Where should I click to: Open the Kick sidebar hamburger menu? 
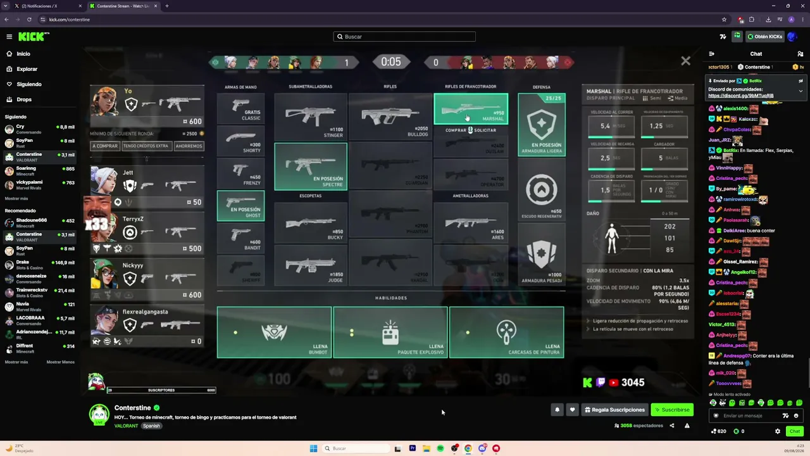pyautogui.click(x=9, y=37)
